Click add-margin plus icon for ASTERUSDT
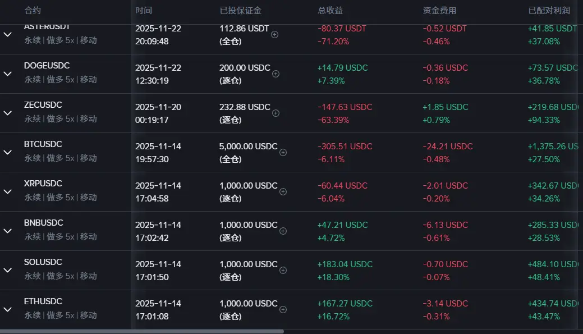This screenshot has width=583, height=334. pyautogui.click(x=274, y=34)
